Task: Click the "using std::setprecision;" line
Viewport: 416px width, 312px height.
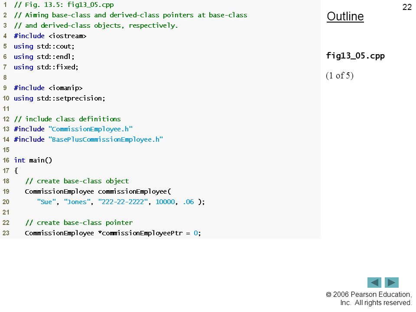Action: point(59,98)
